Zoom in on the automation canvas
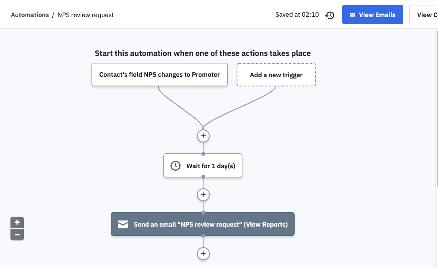Viewport: 438px width, 268px height. click(x=17, y=222)
